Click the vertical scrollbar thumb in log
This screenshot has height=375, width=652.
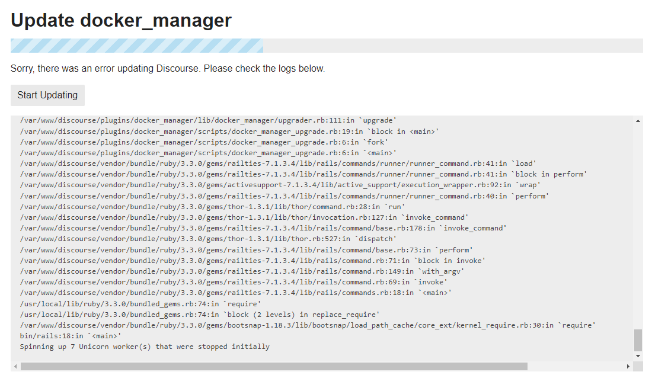[638, 340]
